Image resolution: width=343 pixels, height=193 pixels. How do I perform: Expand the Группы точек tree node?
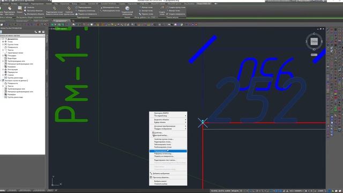click(3, 44)
